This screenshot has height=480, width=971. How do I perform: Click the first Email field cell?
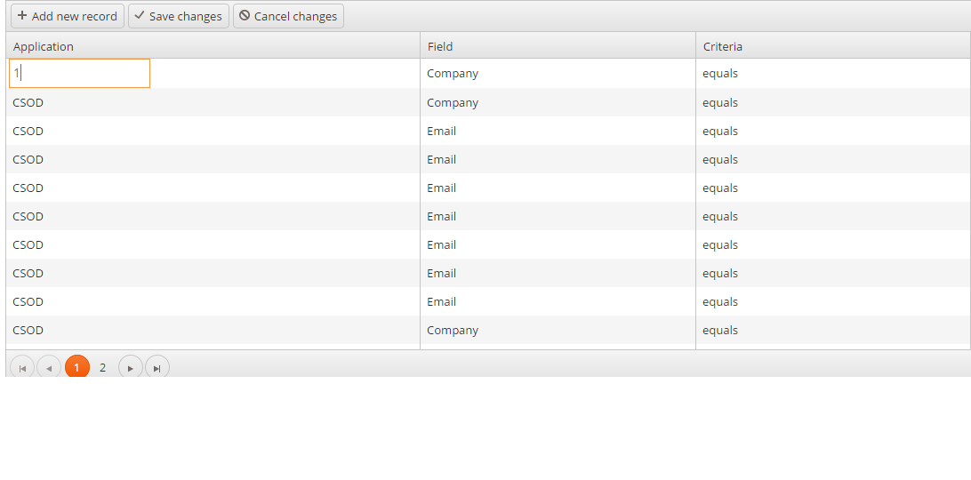[442, 132]
